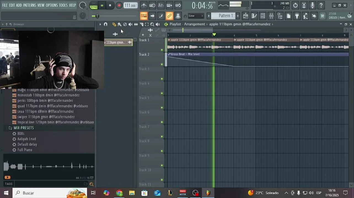This screenshot has width=354, height=198.
Task: Pick the Zoom magnifier tool in playlist
Action: [152, 24]
